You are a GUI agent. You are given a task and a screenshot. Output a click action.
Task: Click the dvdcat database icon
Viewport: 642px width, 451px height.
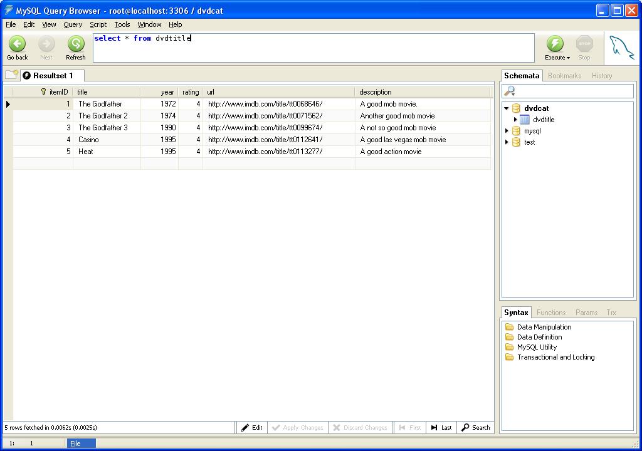[517, 108]
